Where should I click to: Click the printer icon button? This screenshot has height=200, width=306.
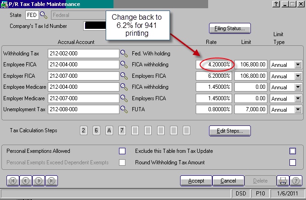click(283, 181)
